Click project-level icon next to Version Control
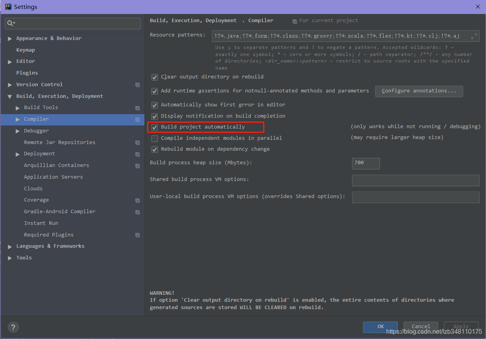 137,85
